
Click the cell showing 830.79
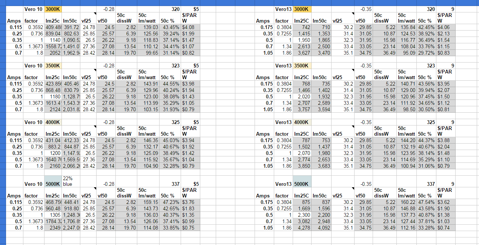click(x=71, y=90)
